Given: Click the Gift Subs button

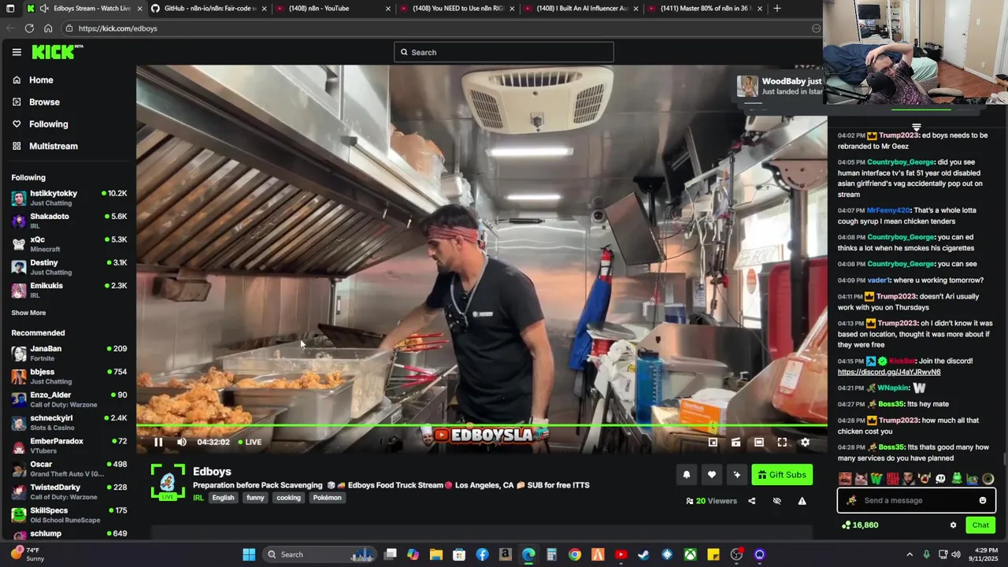Looking at the screenshot, I should 782,475.
